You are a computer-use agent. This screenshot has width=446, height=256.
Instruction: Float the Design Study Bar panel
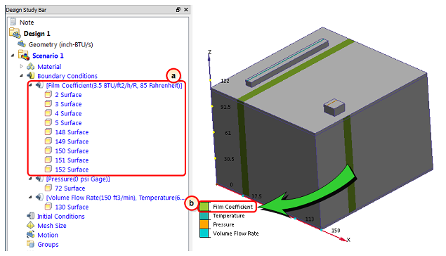tap(178, 10)
